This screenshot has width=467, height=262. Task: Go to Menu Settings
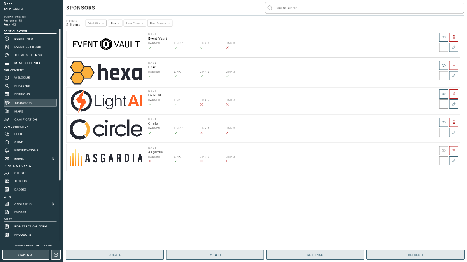coord(30,63)
